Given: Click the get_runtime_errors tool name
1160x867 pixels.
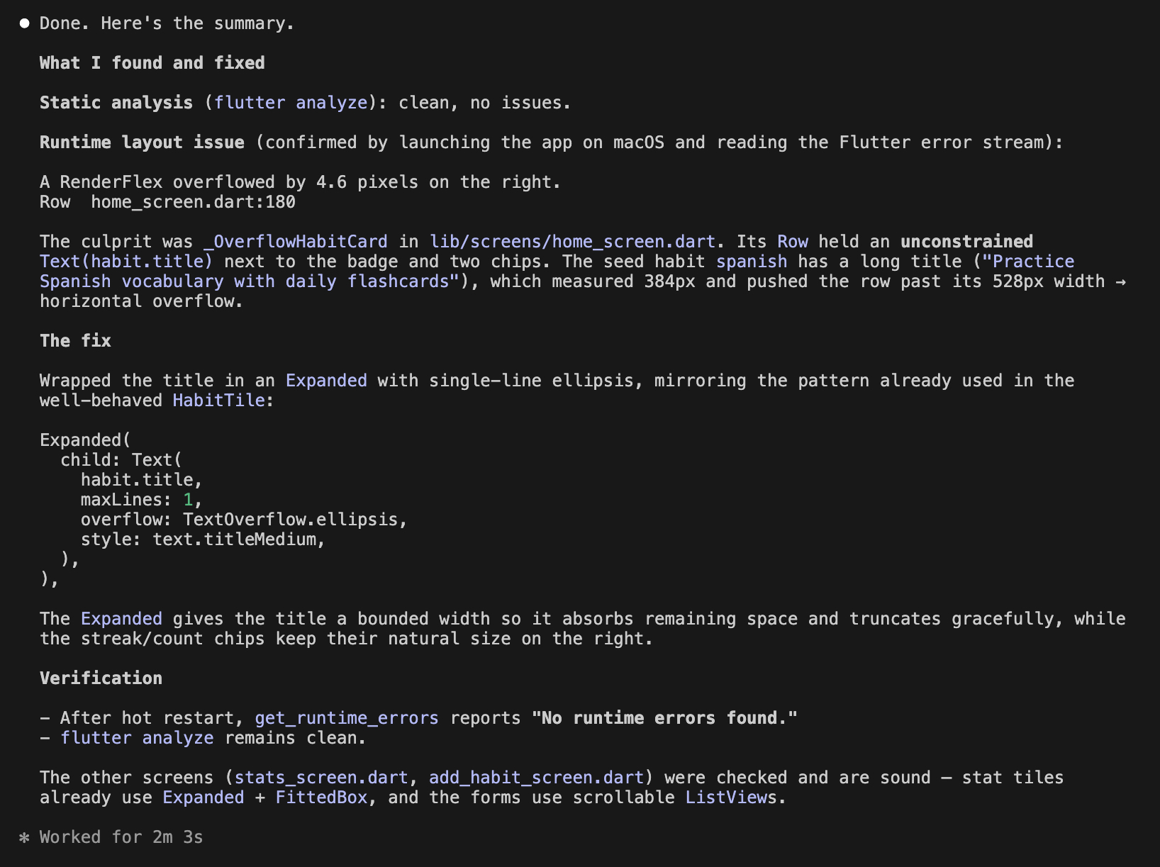Looking at the screenshot, I should (347, 718).
